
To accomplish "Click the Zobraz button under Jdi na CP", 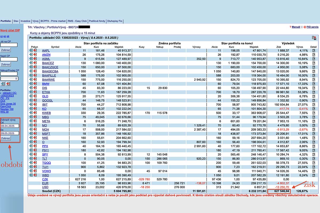I will (6, 50).
